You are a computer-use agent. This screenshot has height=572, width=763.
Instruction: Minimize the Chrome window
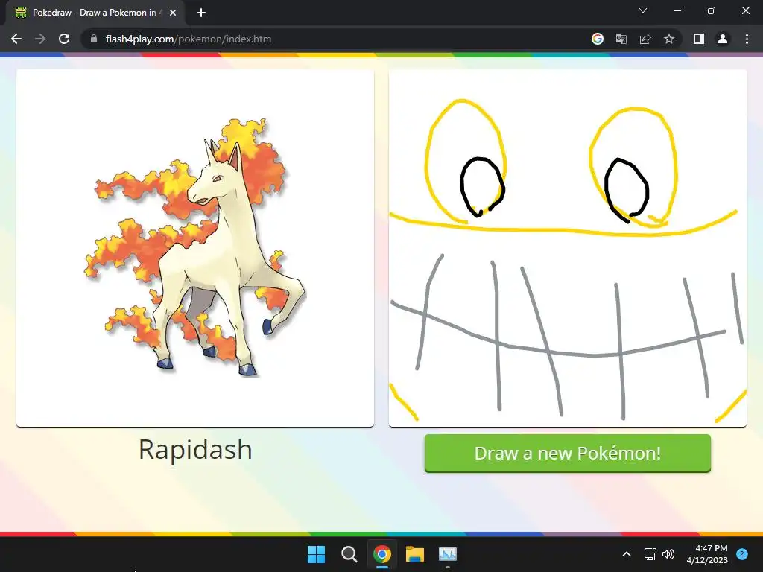pos(677,10)
